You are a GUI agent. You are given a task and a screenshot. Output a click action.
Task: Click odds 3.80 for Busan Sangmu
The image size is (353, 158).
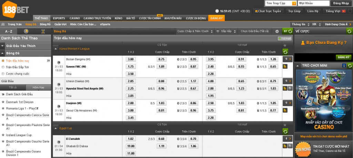(x=131, y=59)
